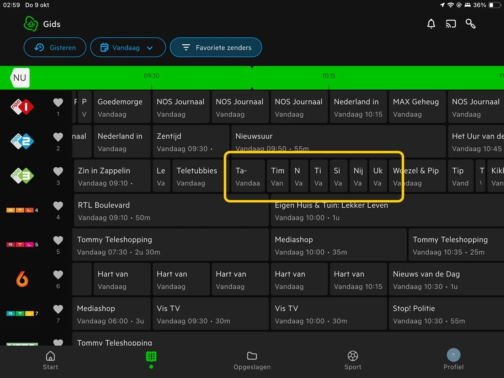504x378 pixels.
Task: Select the NPO 3 channel logo
Action: click(22, 176)
